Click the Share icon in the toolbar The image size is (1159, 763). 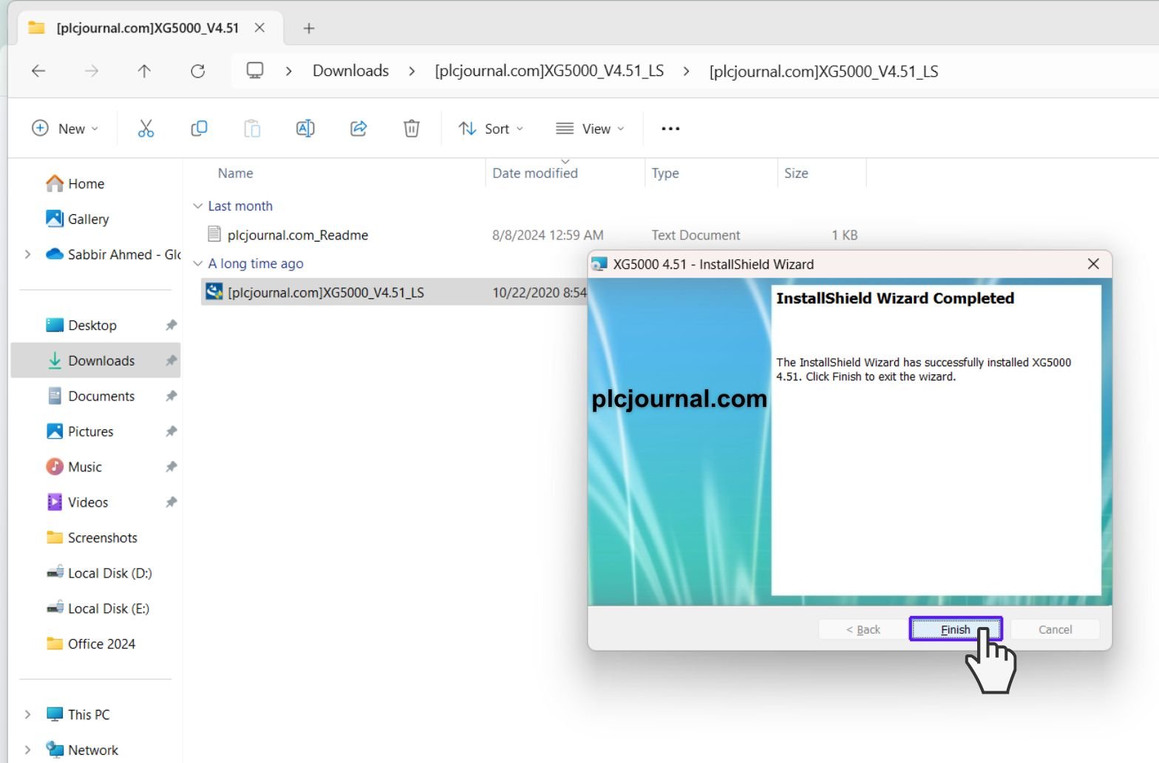click(x=358, y=129)
